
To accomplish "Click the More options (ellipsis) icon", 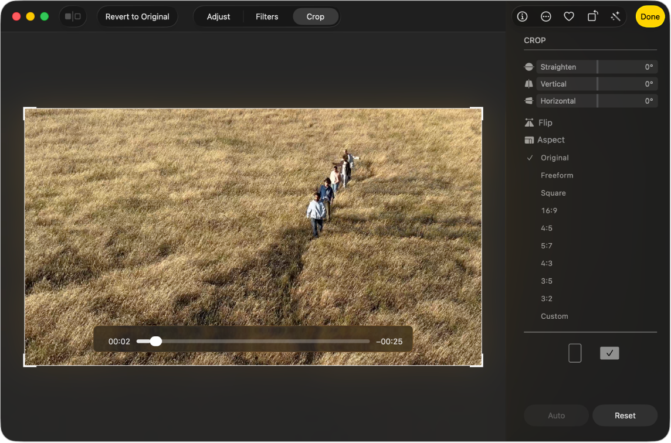I will tap(545, 16).
